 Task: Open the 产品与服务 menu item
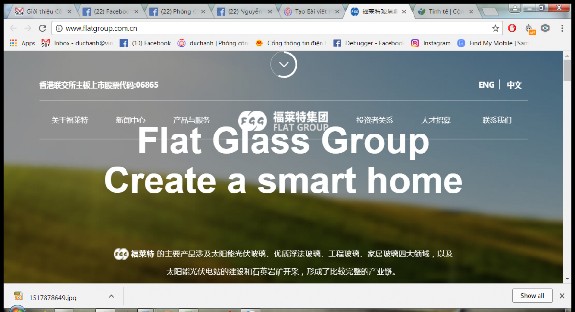click(x=192, y=120)
